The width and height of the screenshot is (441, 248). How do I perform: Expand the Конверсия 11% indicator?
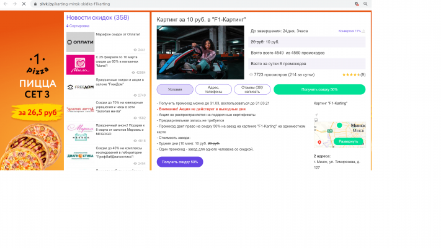click(352, 30)
